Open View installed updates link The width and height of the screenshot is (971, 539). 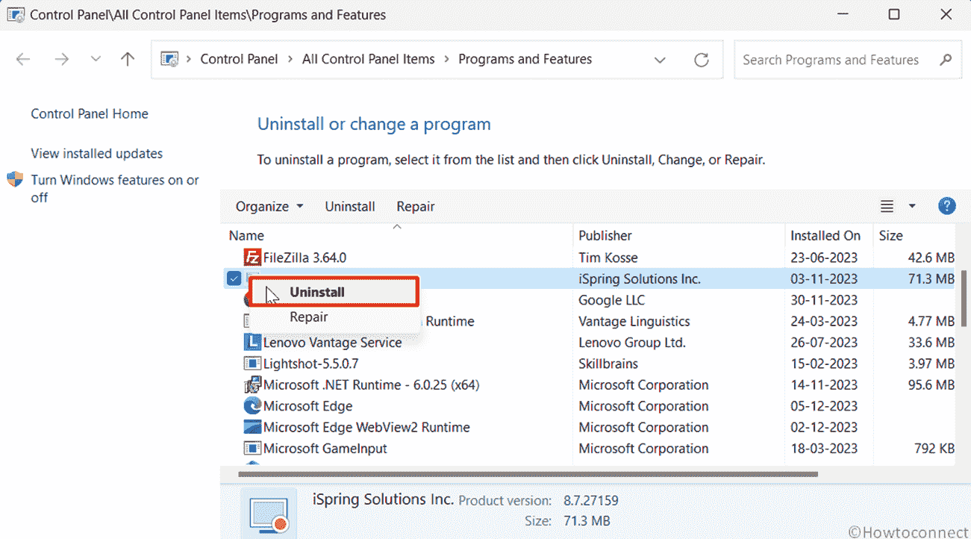[x=97, y=154]
